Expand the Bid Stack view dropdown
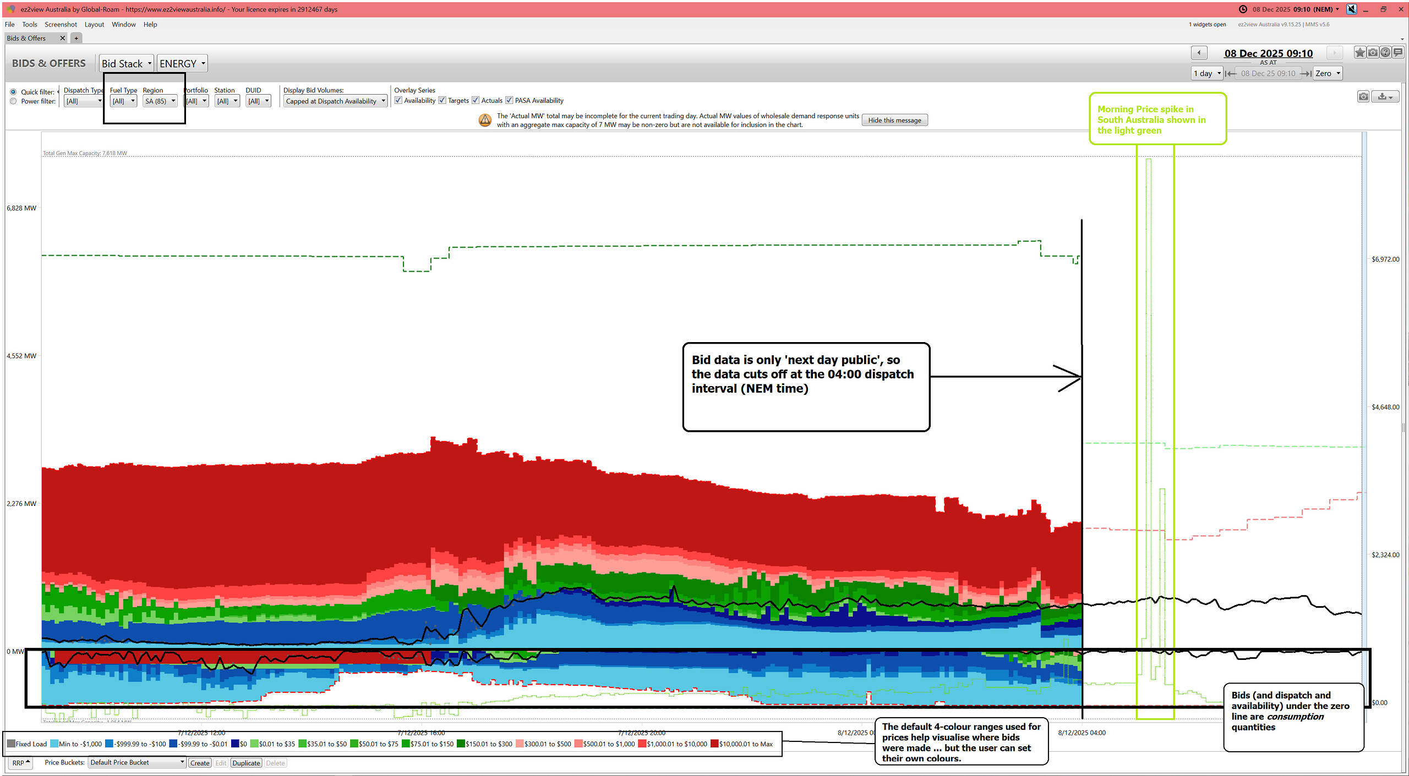Image resolution: width=1409 pixels, height=776 pixels. pyautogui.click(x=126, y=64)
